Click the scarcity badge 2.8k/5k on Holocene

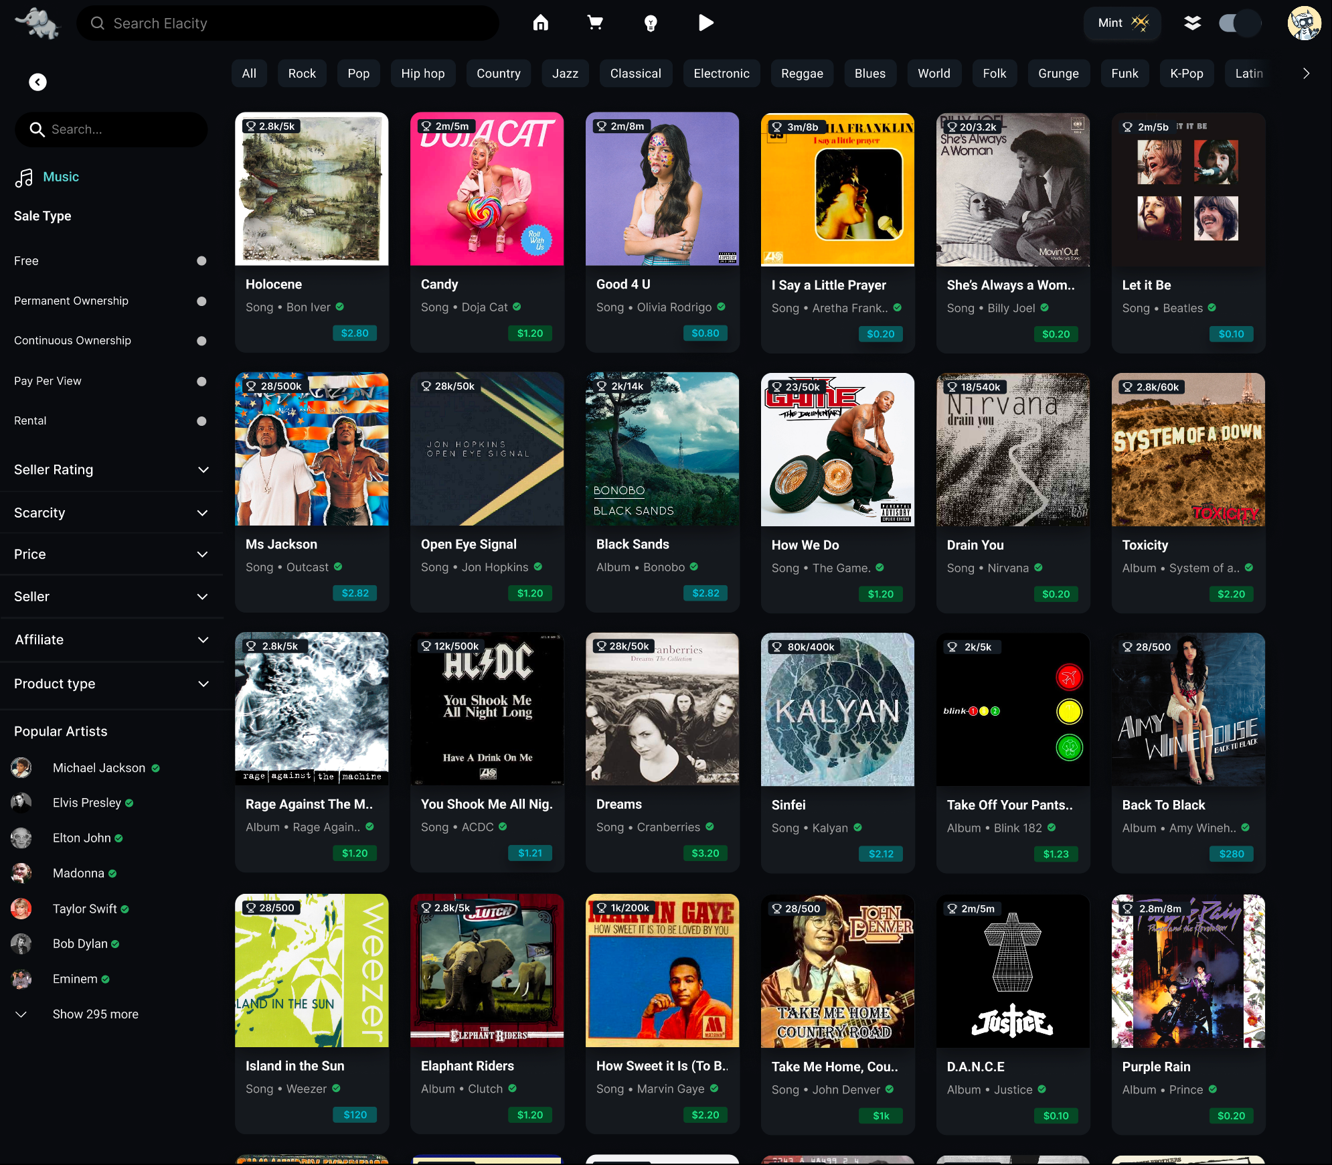(271, 126)
